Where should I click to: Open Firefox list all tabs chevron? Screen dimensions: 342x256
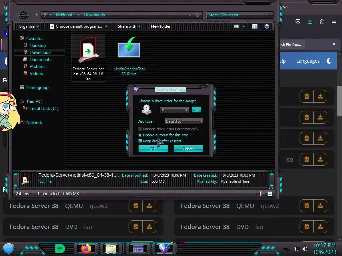click(285, 7)
